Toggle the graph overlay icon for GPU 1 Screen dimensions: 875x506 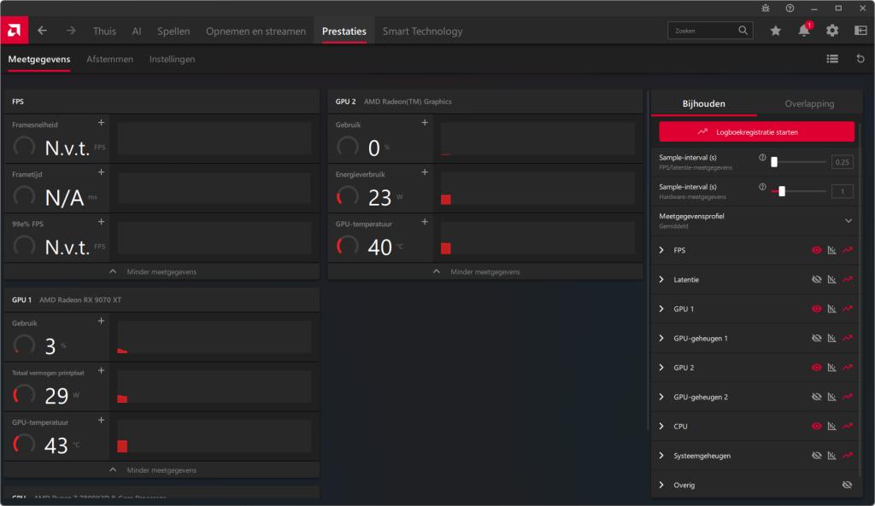(x=831, y=309)
